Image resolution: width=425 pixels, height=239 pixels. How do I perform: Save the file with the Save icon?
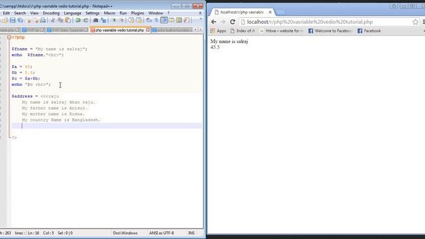pos(13,21)
